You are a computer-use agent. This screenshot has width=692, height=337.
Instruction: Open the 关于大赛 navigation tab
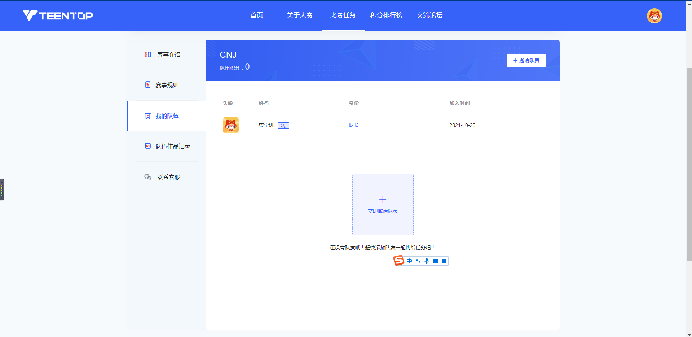coord(300,15)
